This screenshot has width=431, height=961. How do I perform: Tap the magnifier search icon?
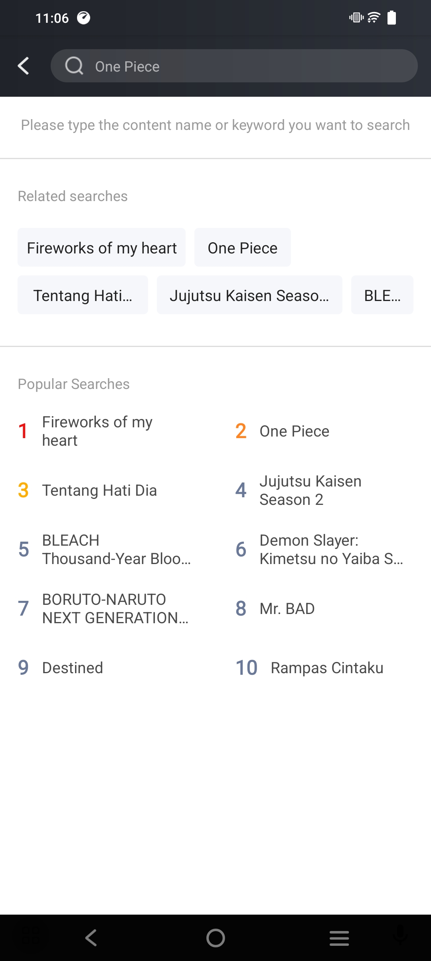[74, 66]
